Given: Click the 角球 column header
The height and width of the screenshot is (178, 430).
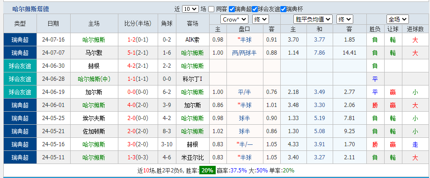Looking at the screenshot, I should pos(167,23).
